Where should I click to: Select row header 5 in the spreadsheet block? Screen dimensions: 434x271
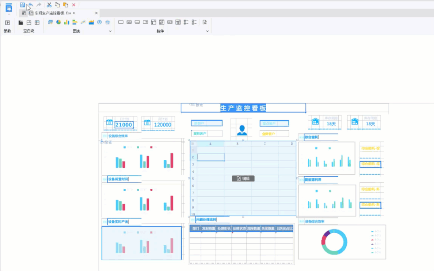coord(193,179)
